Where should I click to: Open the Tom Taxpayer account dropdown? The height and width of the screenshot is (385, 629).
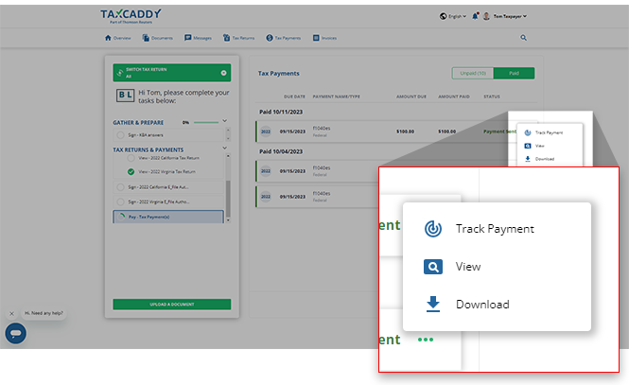tap(510, 16)
